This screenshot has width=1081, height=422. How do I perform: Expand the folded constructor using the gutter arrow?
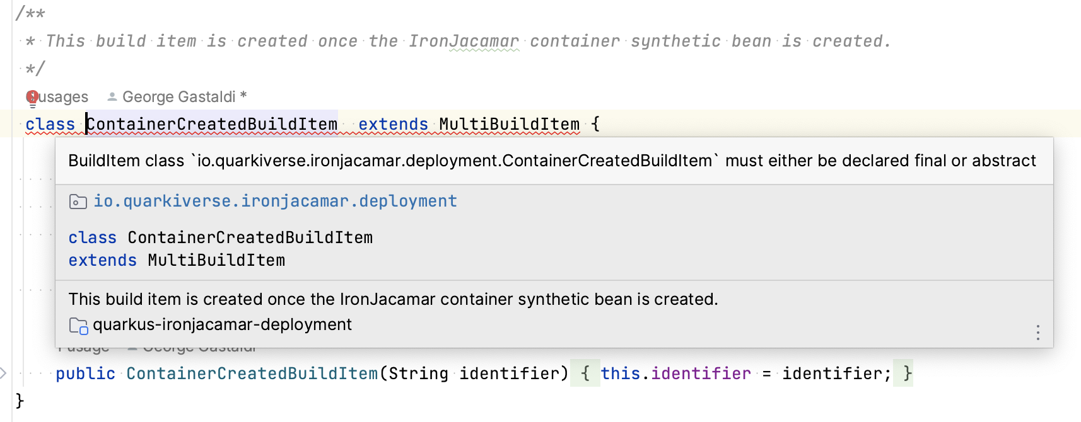(4, 374)
